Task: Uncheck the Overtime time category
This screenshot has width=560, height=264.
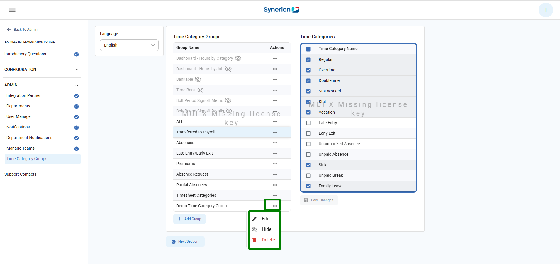Action: point(308,70)
